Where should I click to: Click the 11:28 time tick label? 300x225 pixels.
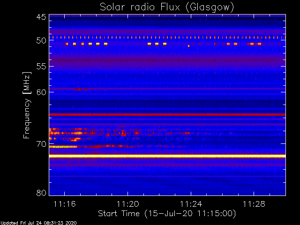click(254, 204)
